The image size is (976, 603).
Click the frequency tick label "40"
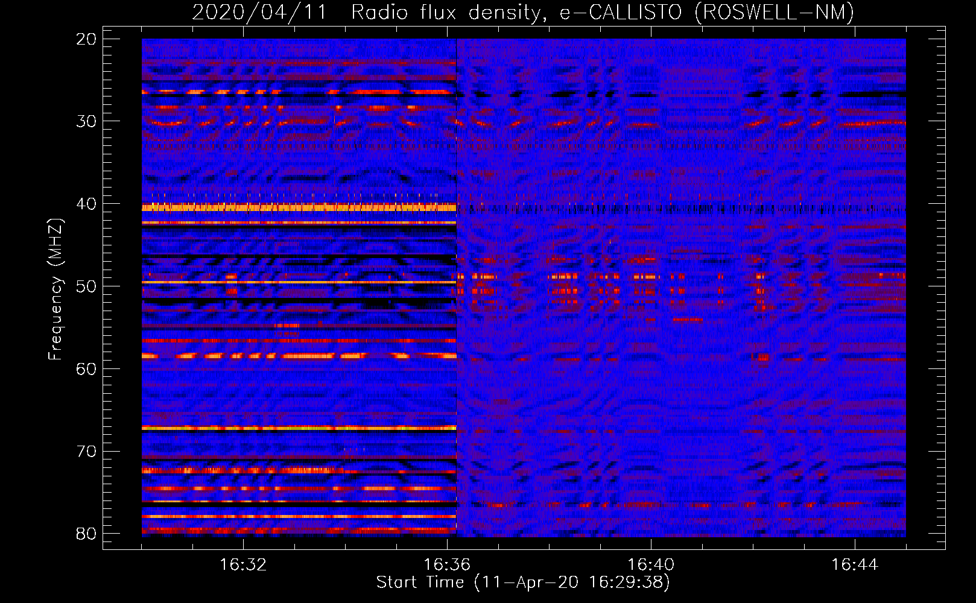(x=86, y=204)
